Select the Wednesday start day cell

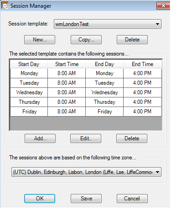[x=29, y=92]
